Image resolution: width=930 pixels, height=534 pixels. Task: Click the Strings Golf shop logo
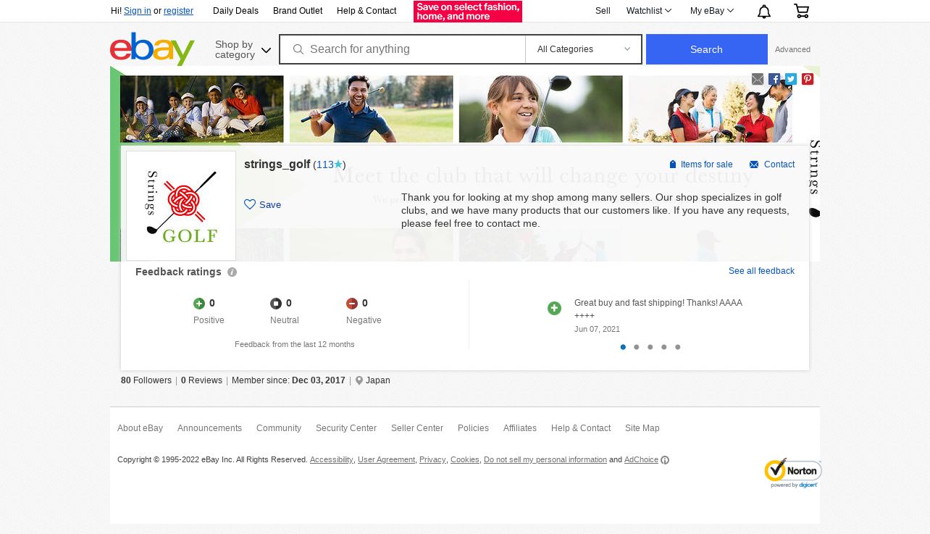tap(181, 206)
